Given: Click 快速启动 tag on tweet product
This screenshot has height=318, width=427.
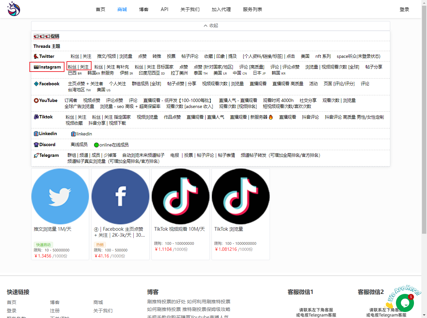Looking at the screenshot, I should pyautogui.click(x=43, y=245).
